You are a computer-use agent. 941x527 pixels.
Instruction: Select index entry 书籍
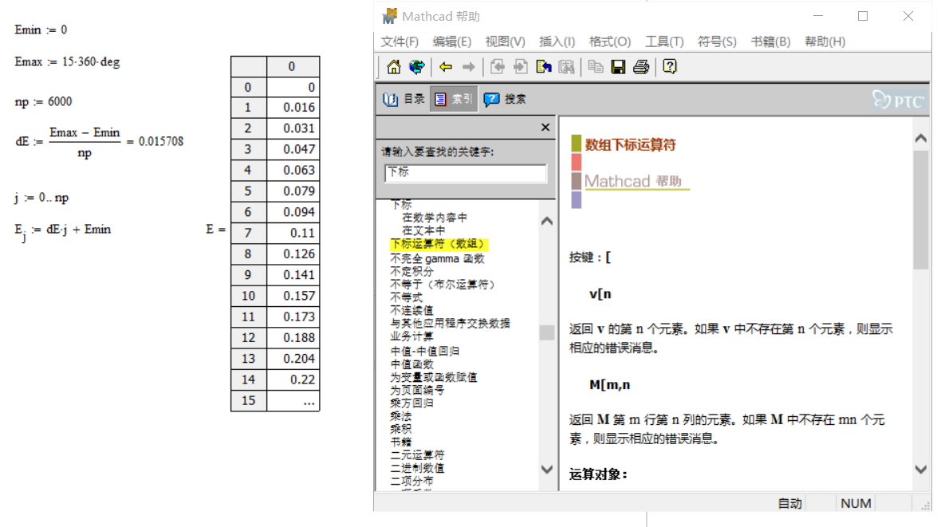(x=401, y=442)
